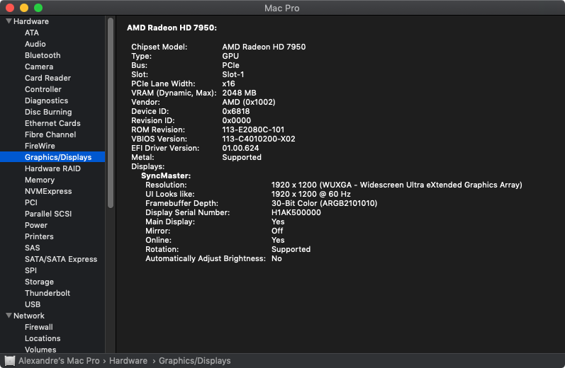Click the Chipset Model value text

coord(264,47)
